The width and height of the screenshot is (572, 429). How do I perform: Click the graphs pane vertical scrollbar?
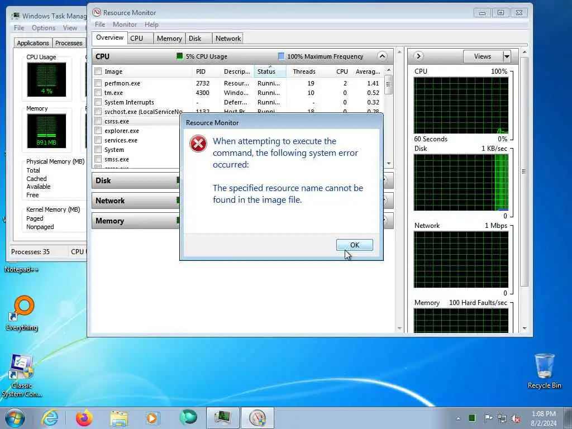[524, 171]
